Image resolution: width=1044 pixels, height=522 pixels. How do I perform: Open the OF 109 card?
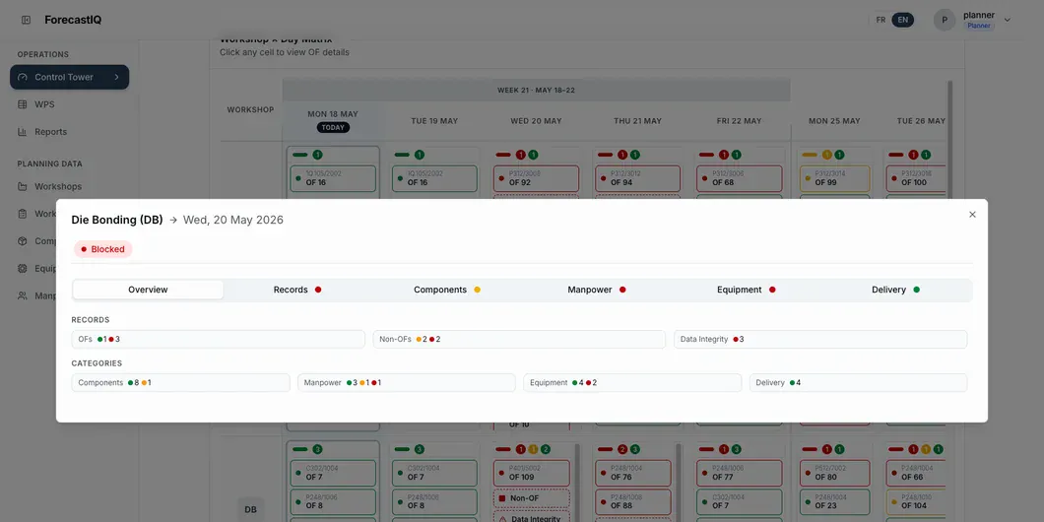coord(532,473)
